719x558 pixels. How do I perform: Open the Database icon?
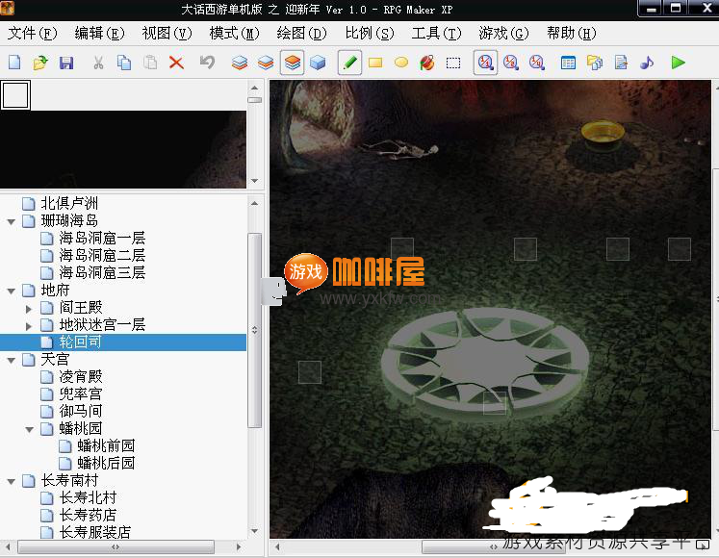569,63
